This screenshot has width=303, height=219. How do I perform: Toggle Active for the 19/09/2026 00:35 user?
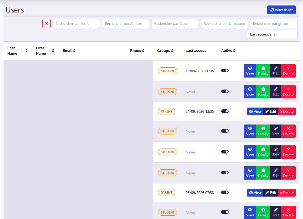[225, 70]
